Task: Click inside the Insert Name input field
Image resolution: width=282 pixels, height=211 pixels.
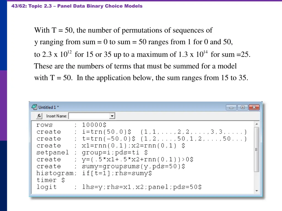Action: [x=88, y=116]
